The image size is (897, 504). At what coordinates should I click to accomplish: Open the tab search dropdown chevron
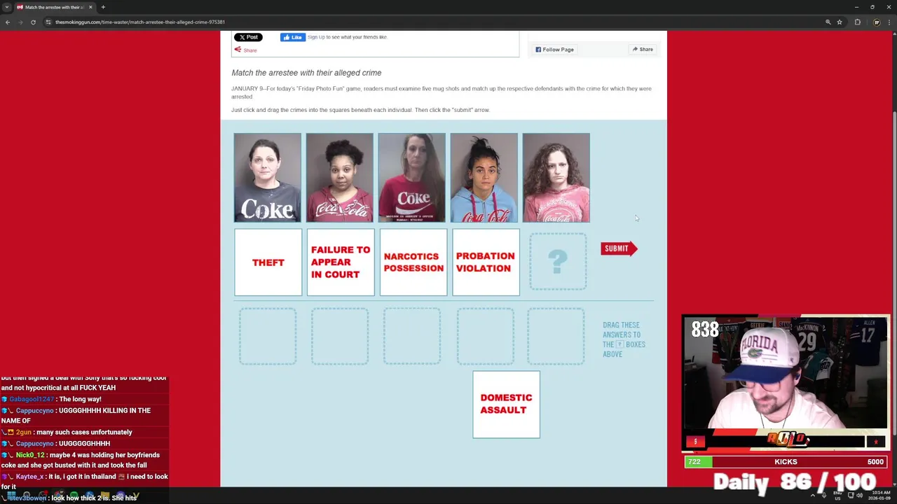pyautogui.click(x=7, y=7)
